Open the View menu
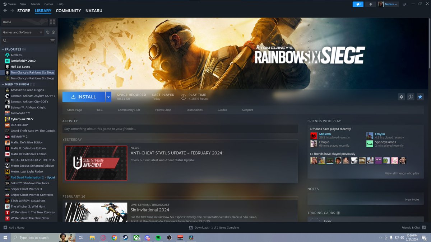 click(x=23, y=4)
